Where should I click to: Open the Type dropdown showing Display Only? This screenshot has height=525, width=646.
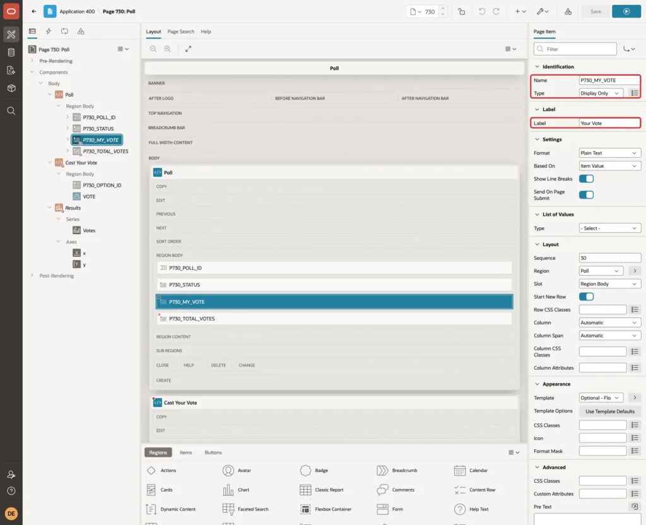(x=601, y=93)
